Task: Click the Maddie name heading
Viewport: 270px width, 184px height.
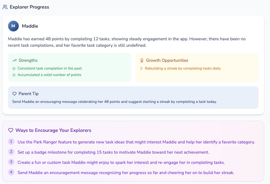Action: tap(30, 26)
